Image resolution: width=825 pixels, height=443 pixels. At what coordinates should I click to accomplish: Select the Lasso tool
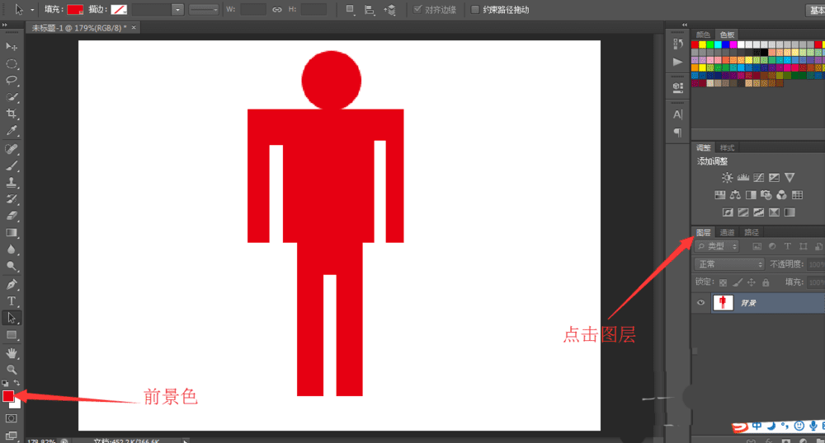point(12,80)
